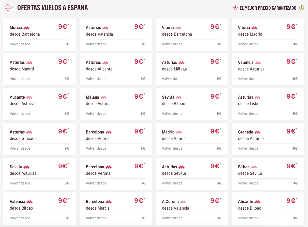308x227 pixels.
Task: Open the info icon next to best price guarantee
Action: (x=301, y=8)
